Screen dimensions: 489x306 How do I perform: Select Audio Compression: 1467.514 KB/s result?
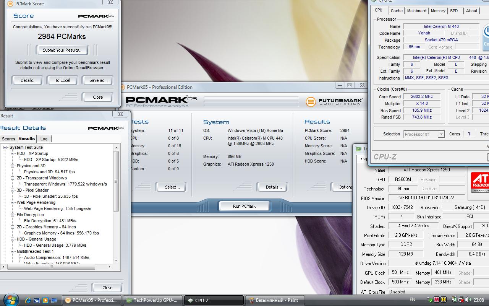(57, 257)
